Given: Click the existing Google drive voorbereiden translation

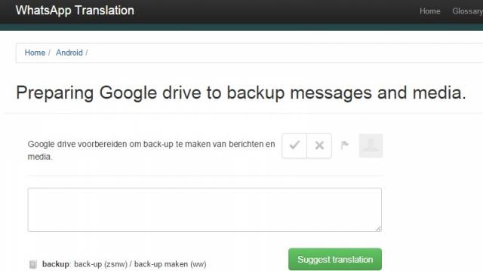Looking at the screenshot, I should tap(151, 151).
